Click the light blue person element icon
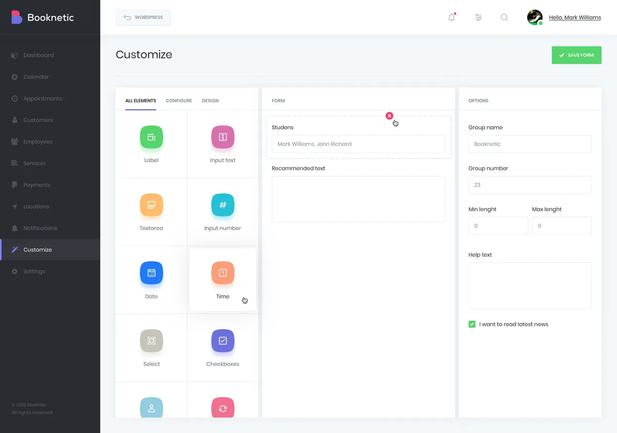Viewport: 617px width, 433px height. (x=151, y=407)
